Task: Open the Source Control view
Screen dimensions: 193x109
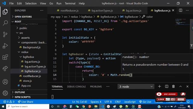Action: 5,34
